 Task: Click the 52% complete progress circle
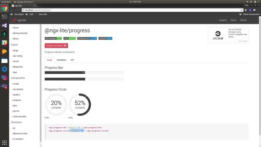[80, 105]
